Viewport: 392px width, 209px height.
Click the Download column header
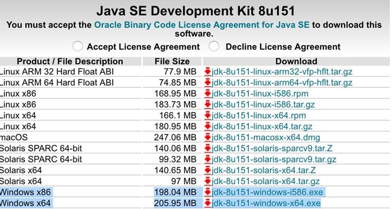(x=296, y=61)
